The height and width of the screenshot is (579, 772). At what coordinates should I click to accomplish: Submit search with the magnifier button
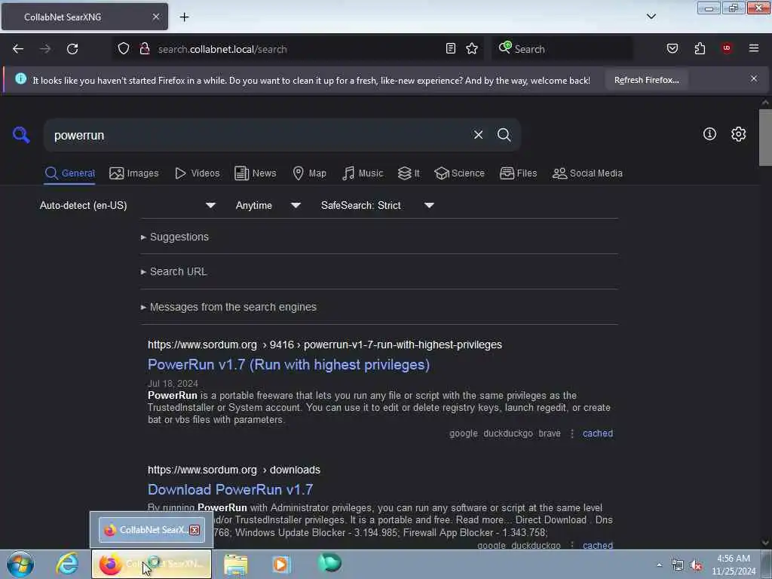tap(504, 135)
